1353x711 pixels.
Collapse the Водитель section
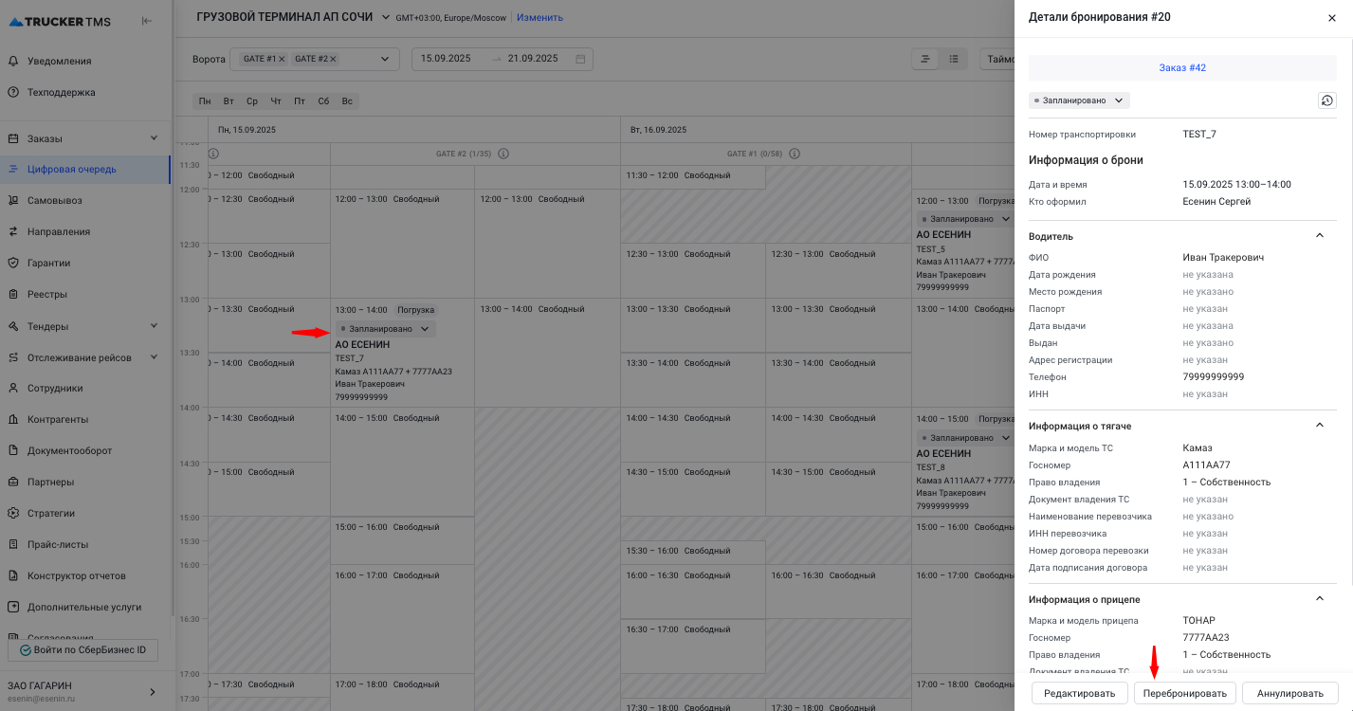coord(1319,235)
